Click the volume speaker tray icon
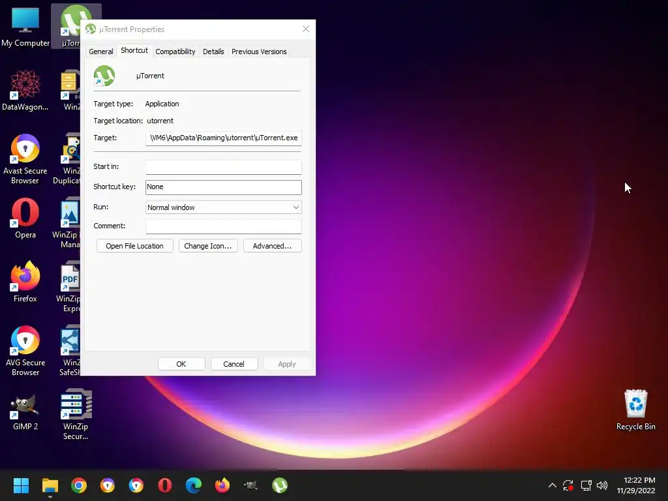Screen dimensions: 668x501 coord(602,485)
